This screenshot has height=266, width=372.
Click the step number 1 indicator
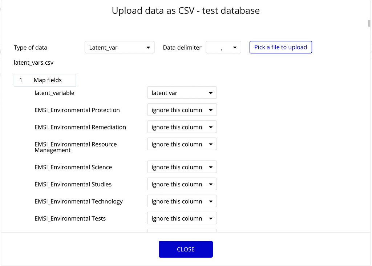click(21, 80)
